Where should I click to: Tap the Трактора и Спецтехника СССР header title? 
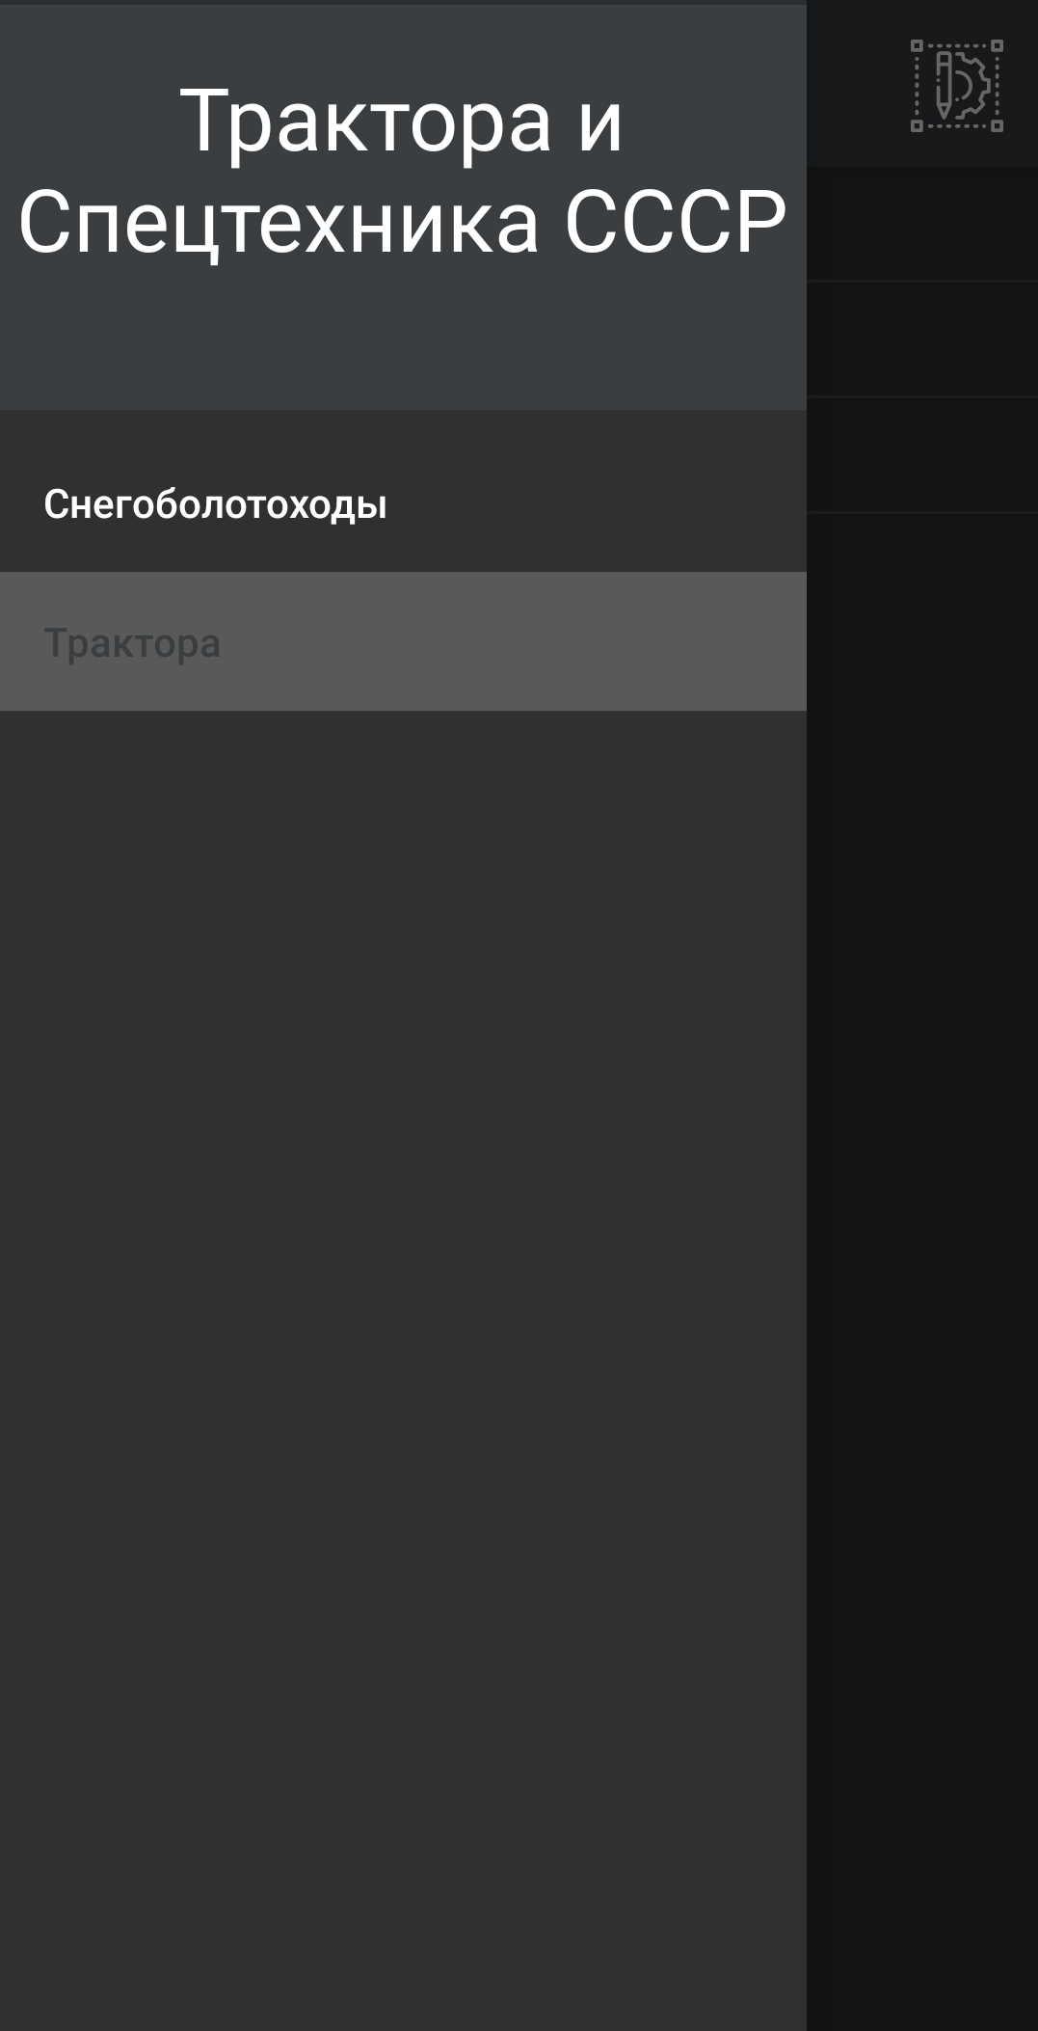pyautogui.click(x=402, y=172)
